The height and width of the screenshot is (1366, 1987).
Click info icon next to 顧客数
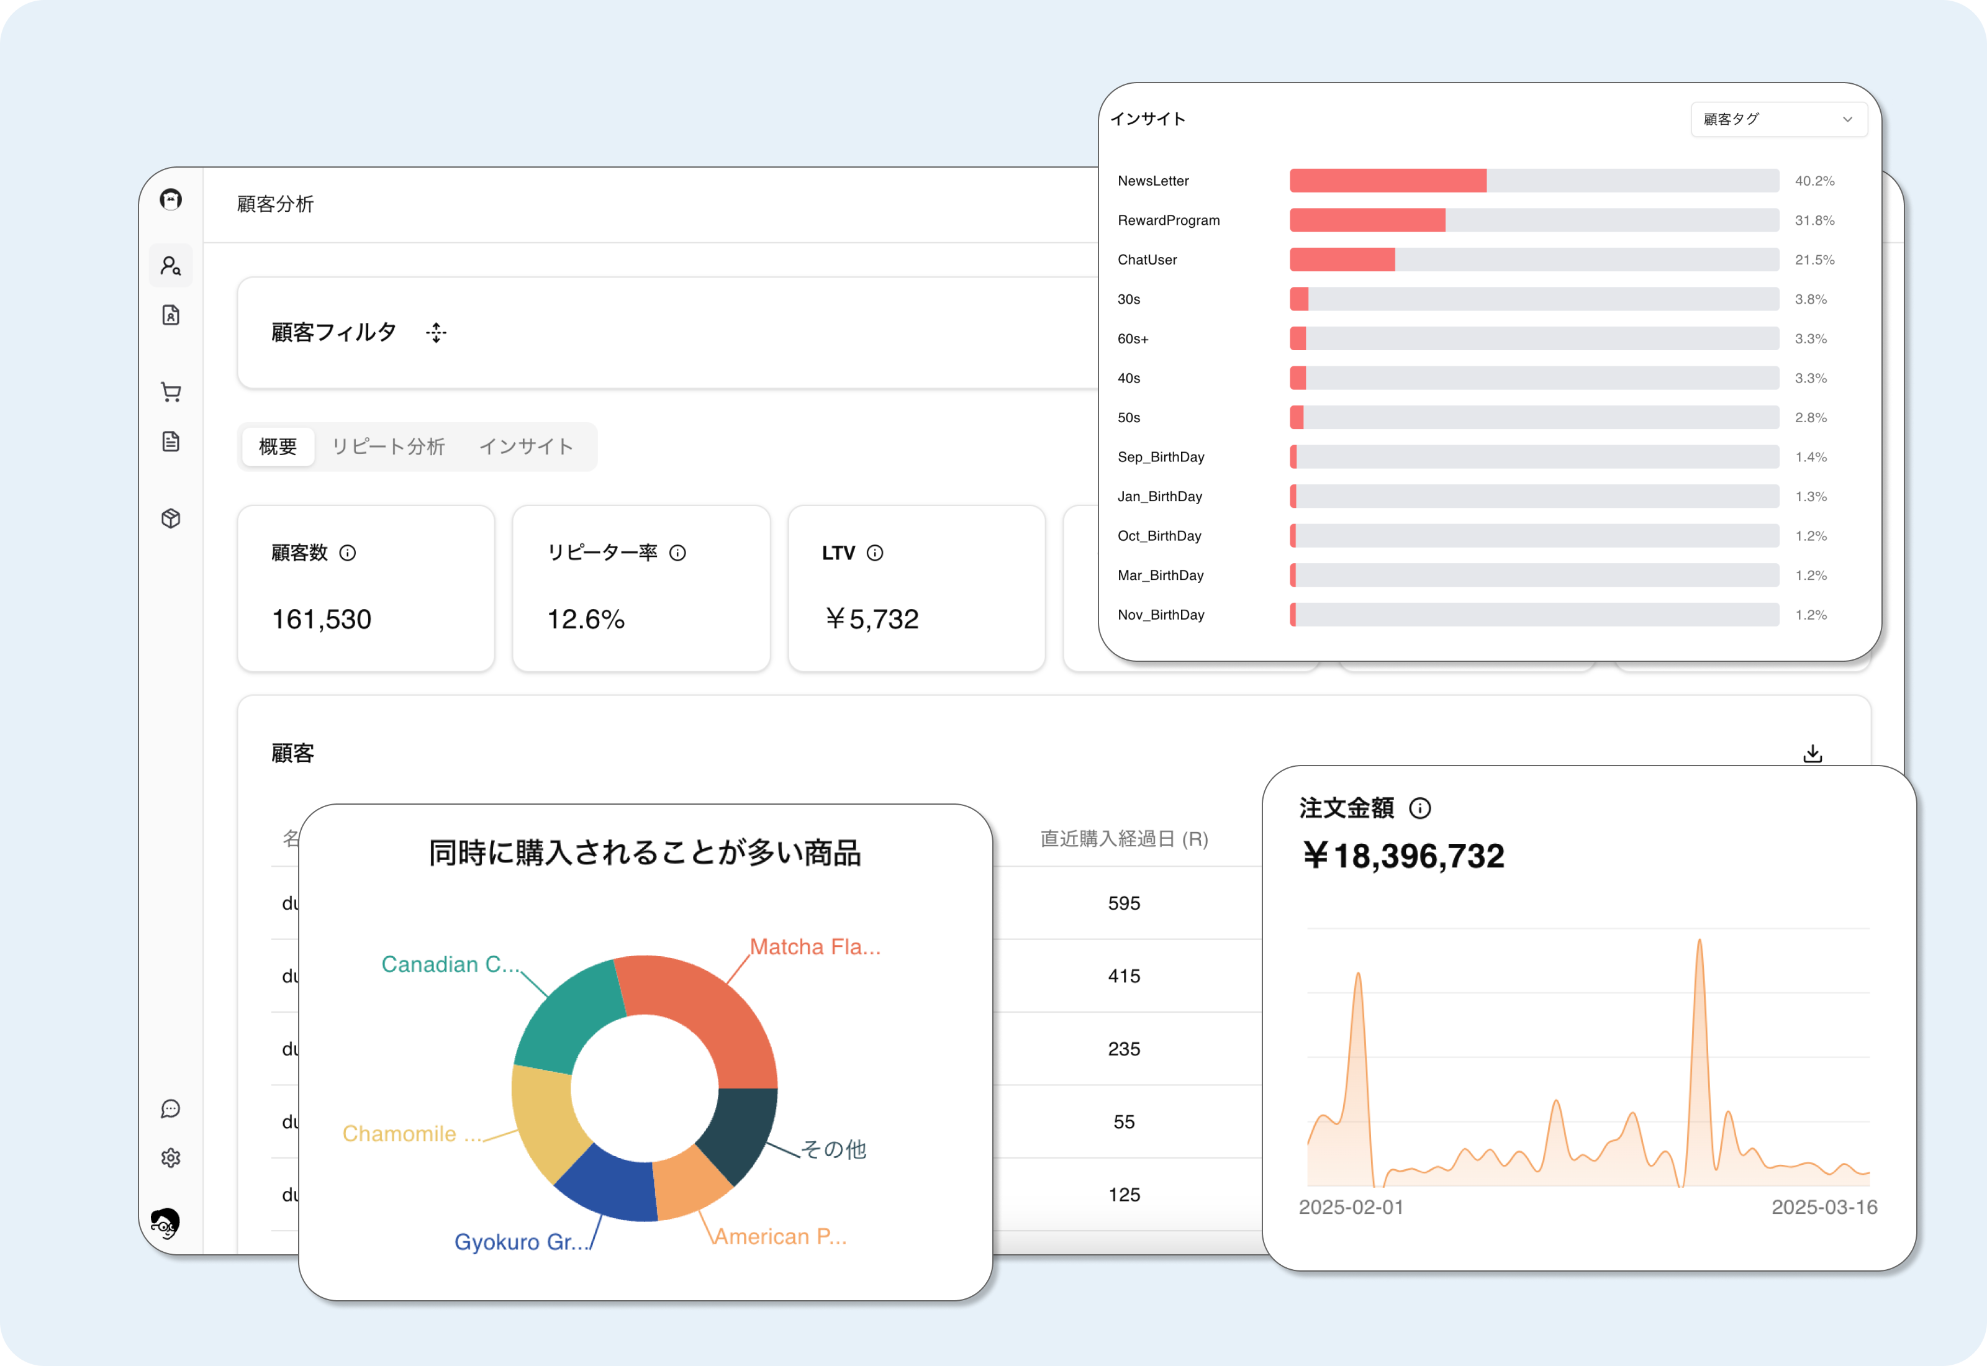click(x=348, y=553)
